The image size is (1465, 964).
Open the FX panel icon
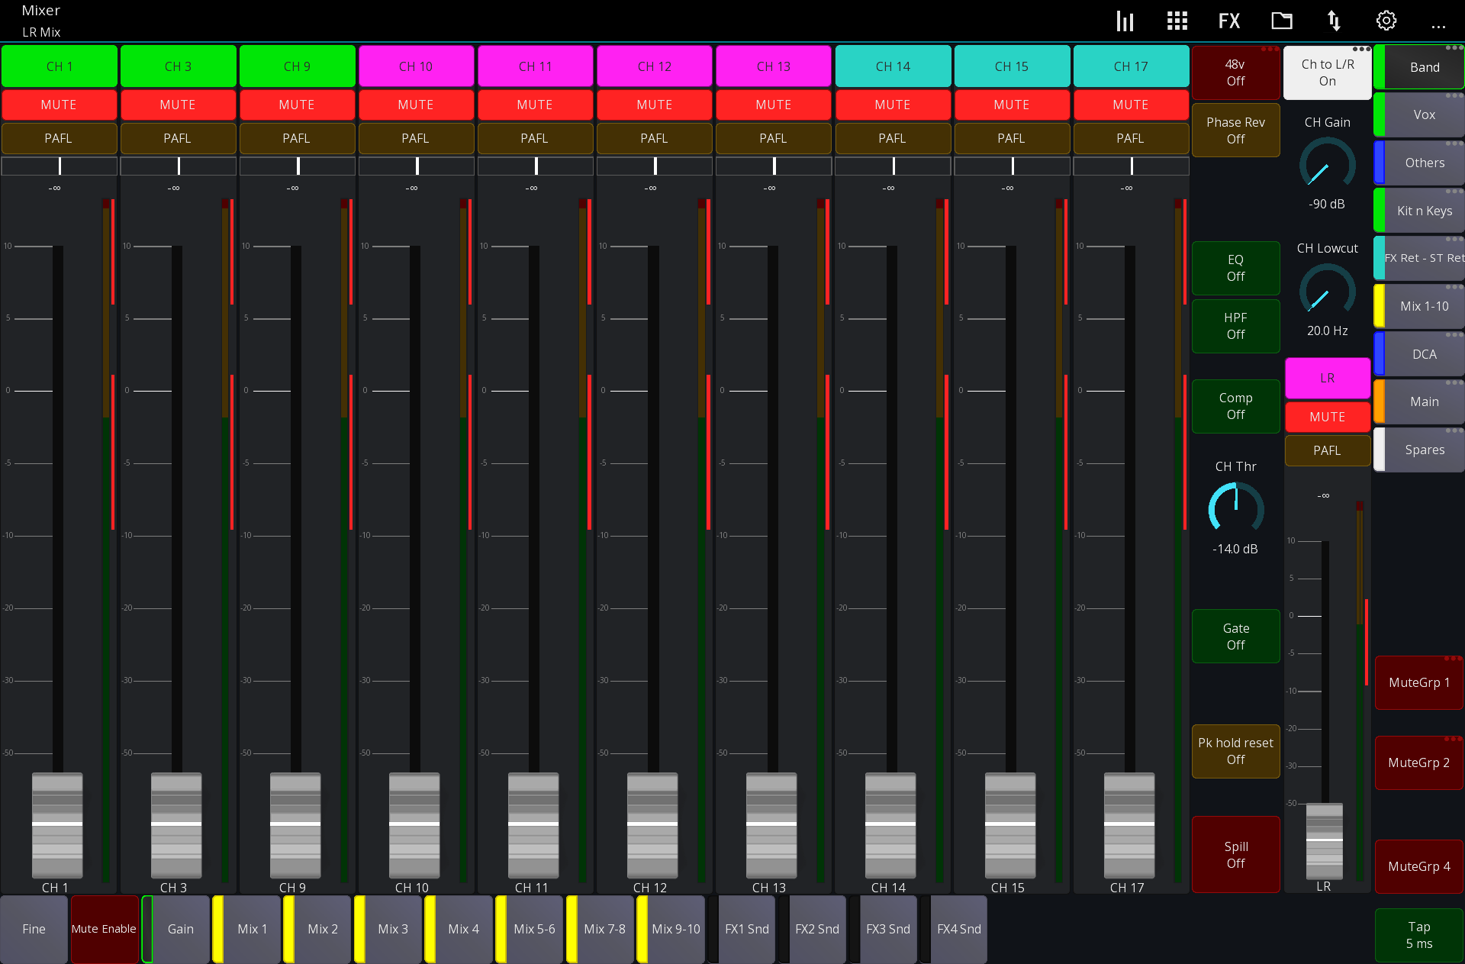pyautogui.click(x=1228, y=21)
